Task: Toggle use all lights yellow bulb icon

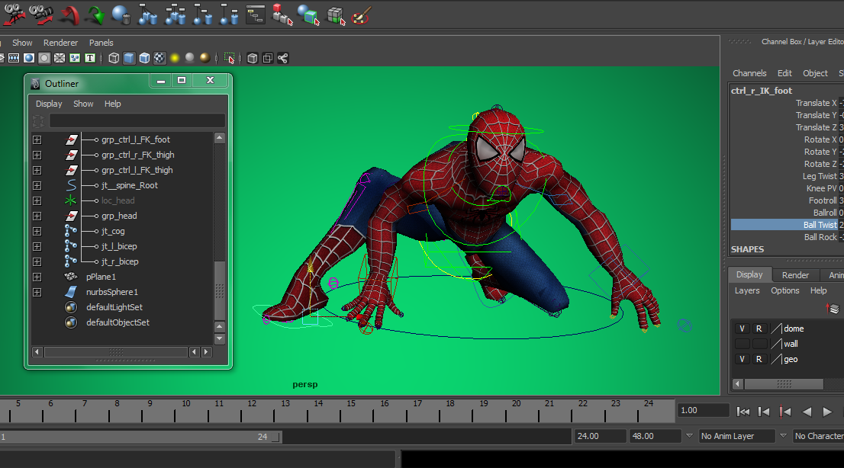Action: (175, 58)
